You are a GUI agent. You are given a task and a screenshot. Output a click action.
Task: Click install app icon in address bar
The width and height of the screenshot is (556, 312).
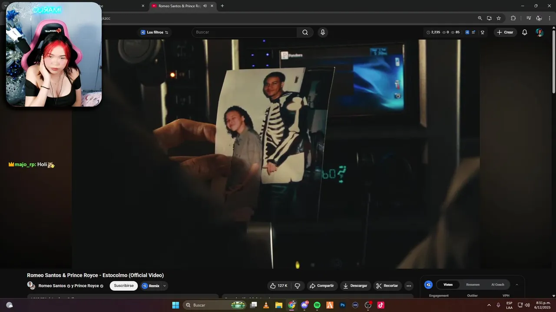(x=489, y=18)
